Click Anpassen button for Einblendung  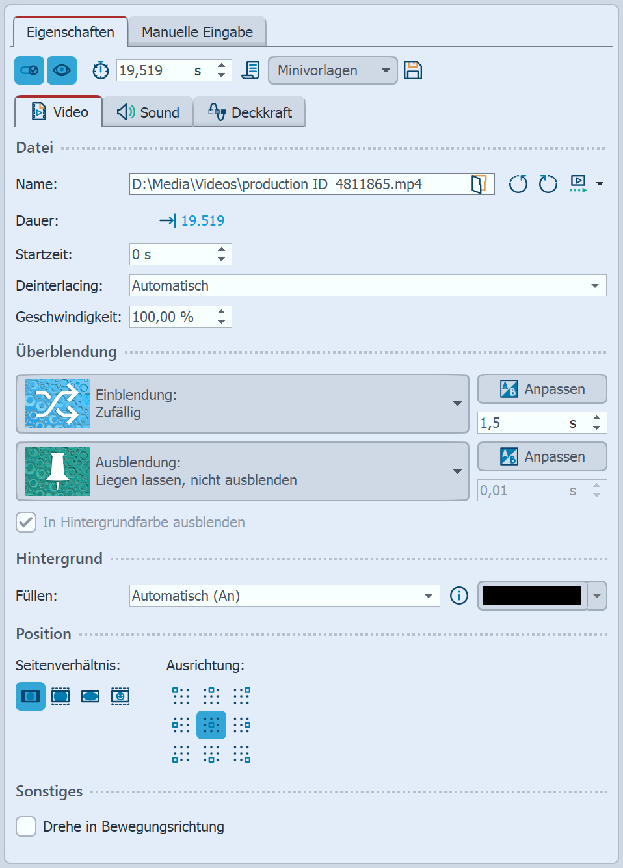(542, 389)
